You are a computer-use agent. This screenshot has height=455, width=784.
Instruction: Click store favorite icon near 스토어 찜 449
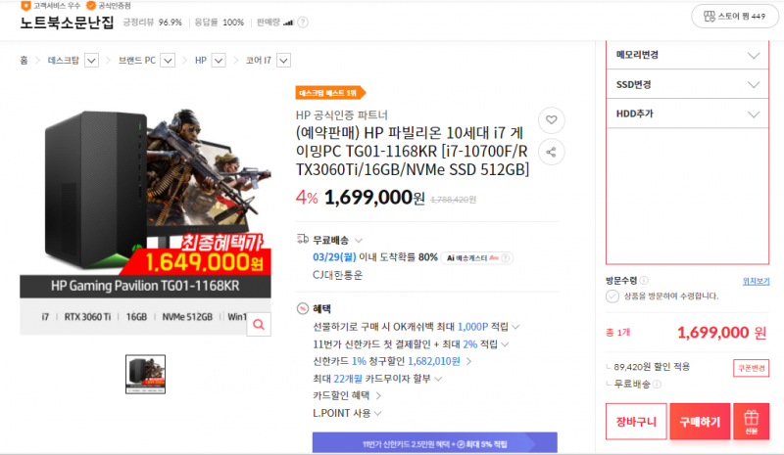pyautogui.click(x=709, y=17)
